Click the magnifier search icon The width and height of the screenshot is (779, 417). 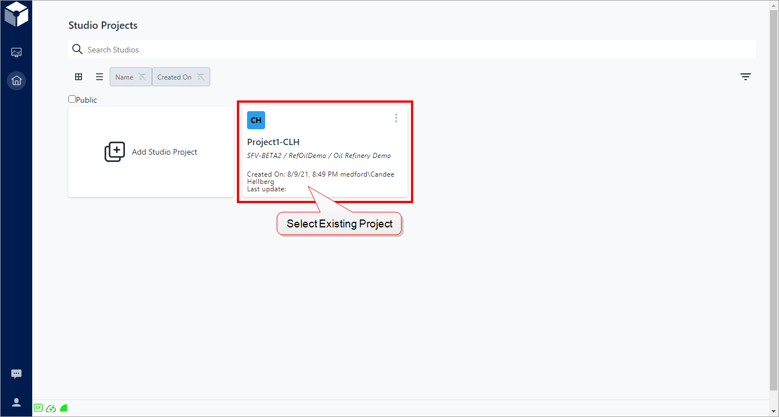click(x=77, y=50)
